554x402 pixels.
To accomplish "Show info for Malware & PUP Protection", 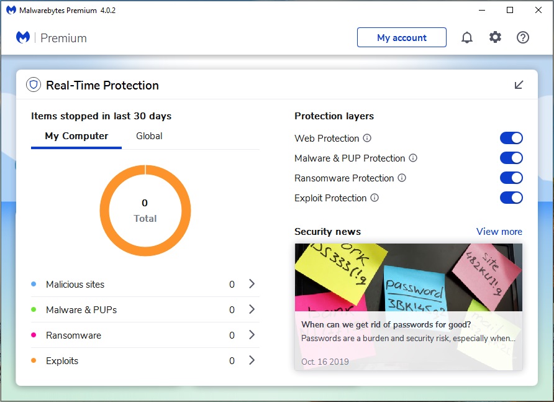I will point(413,158).
